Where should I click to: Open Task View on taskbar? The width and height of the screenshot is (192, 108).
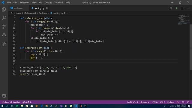coord(12,106)
